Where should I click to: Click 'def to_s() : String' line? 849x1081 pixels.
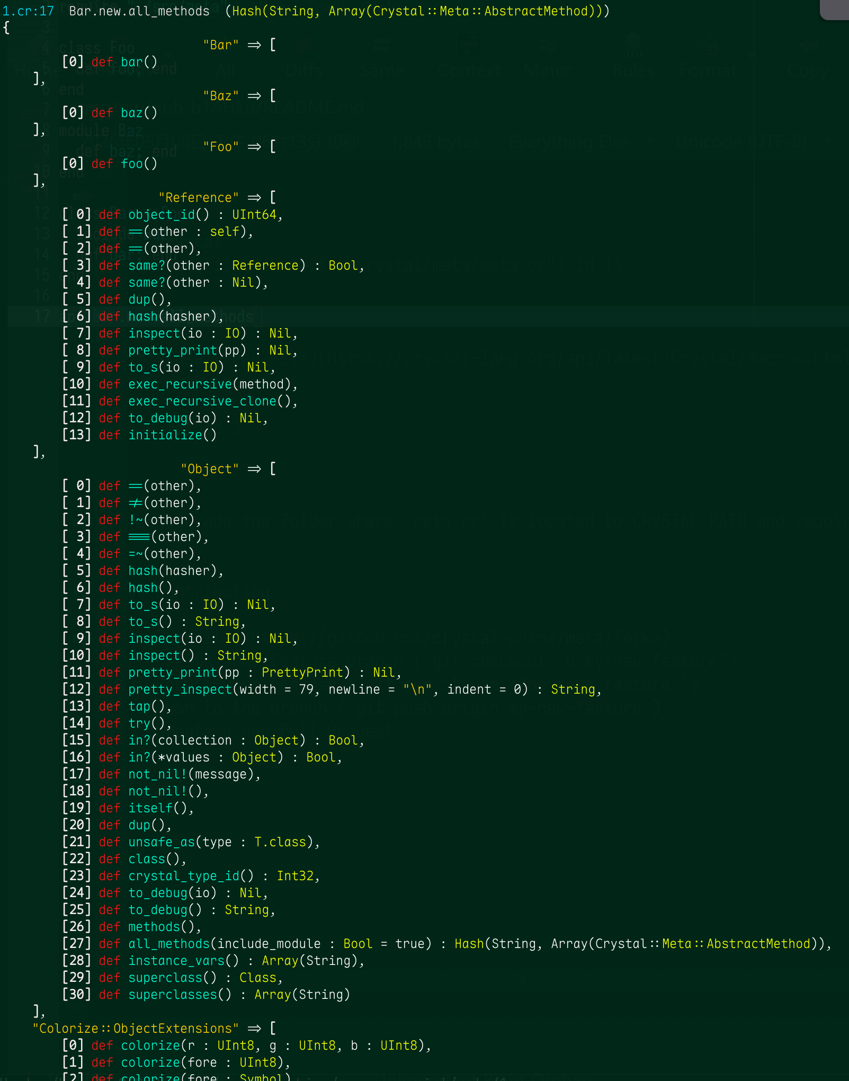(172, 622)
